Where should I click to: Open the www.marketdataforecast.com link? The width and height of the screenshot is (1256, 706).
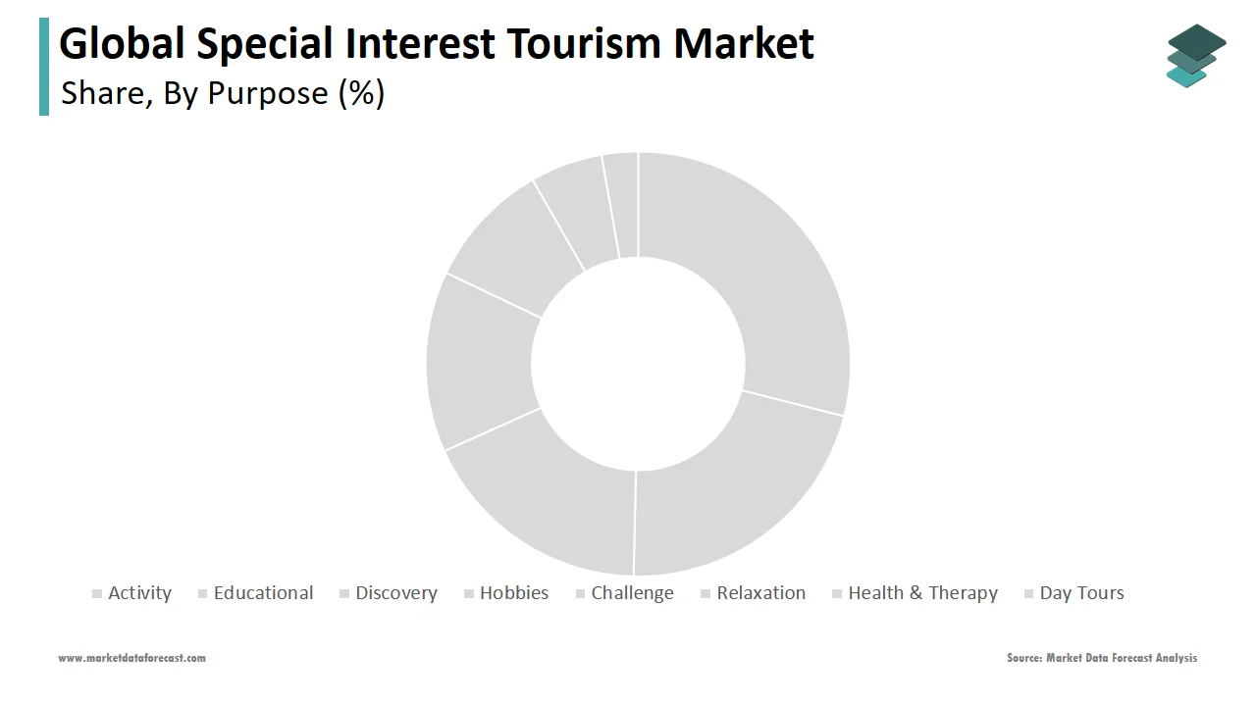[131, 658]
